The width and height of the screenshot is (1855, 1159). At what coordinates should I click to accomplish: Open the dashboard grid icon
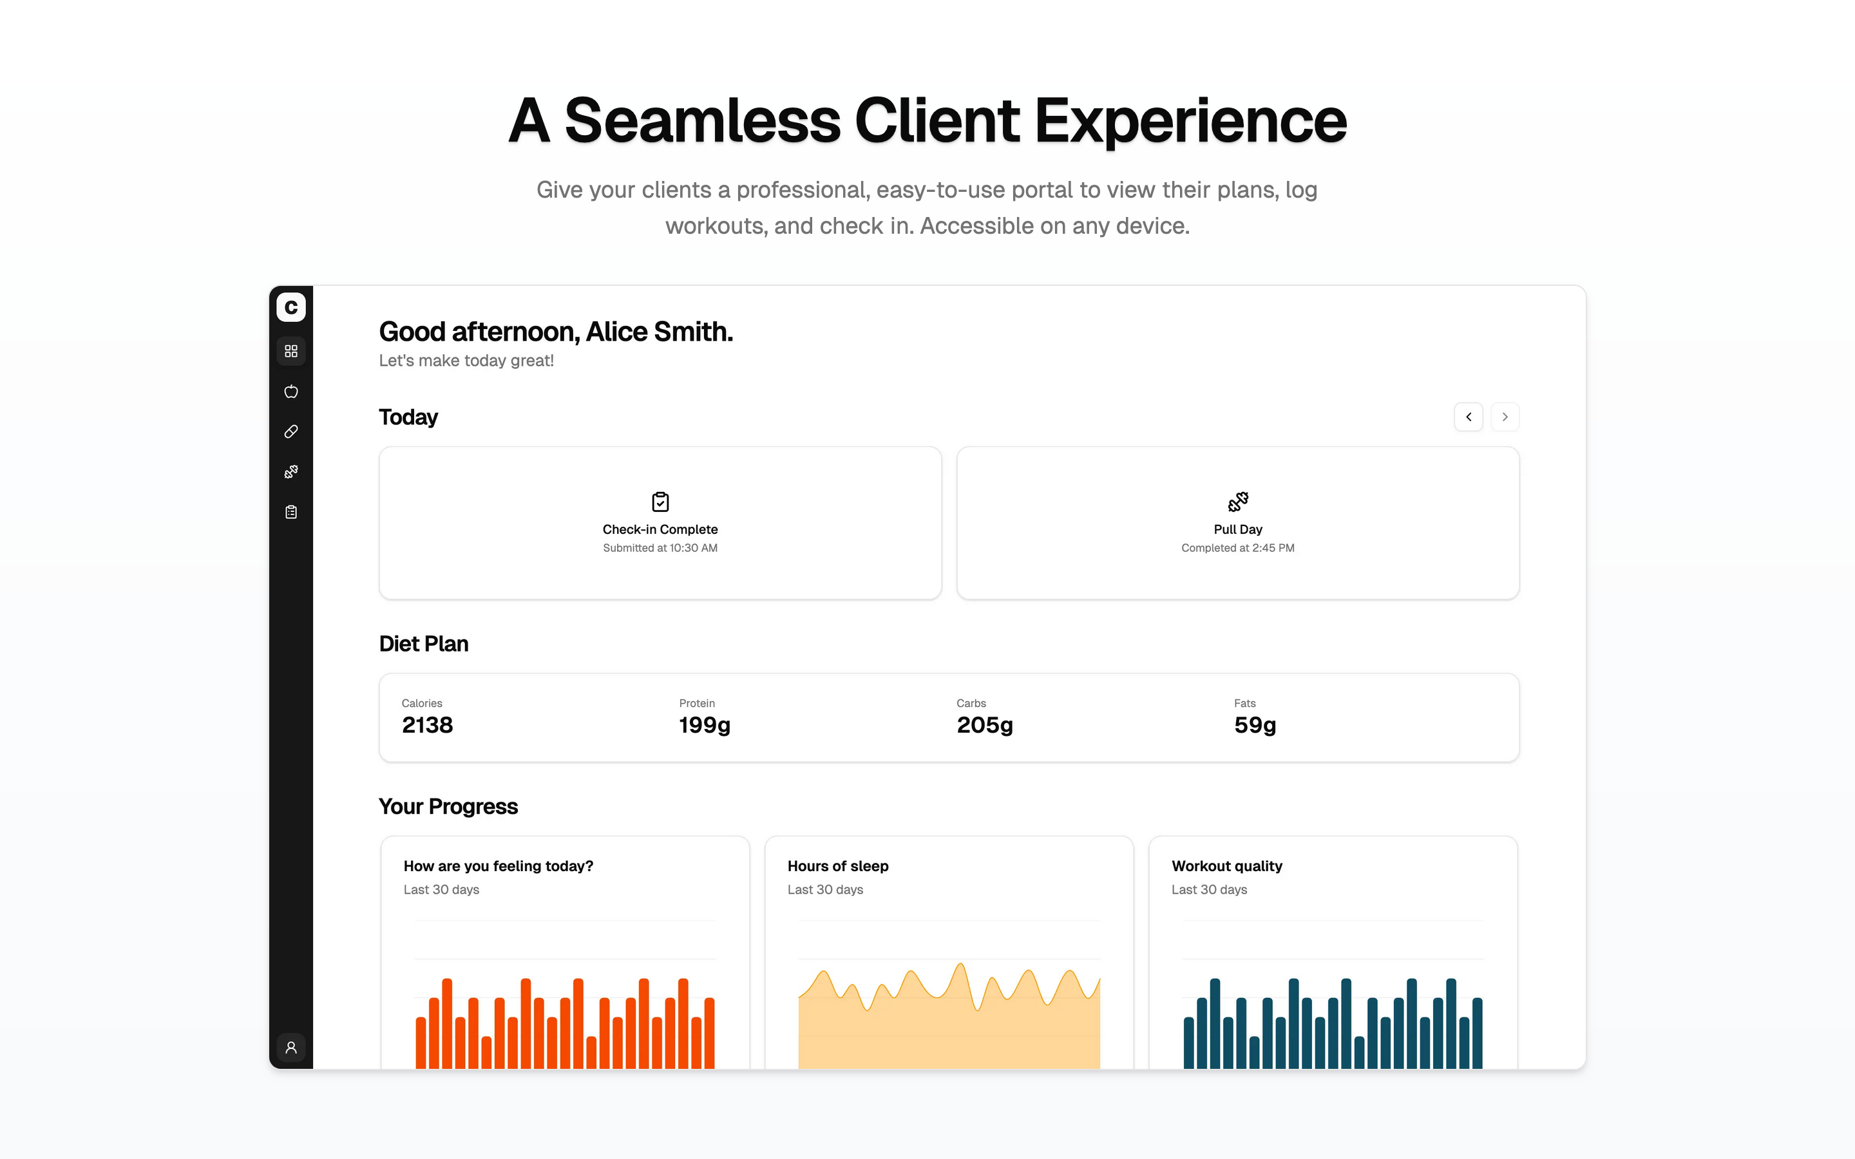pos(290,351)
